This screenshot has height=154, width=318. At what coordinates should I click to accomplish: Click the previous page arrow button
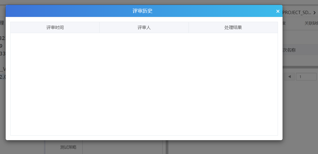point(289,77)
